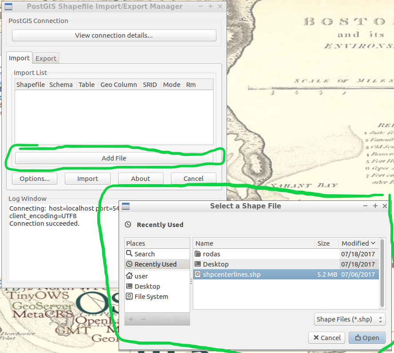This screenshot has height=353, width=394.
Task: Click the Add File button
Action: pos(114,158)
